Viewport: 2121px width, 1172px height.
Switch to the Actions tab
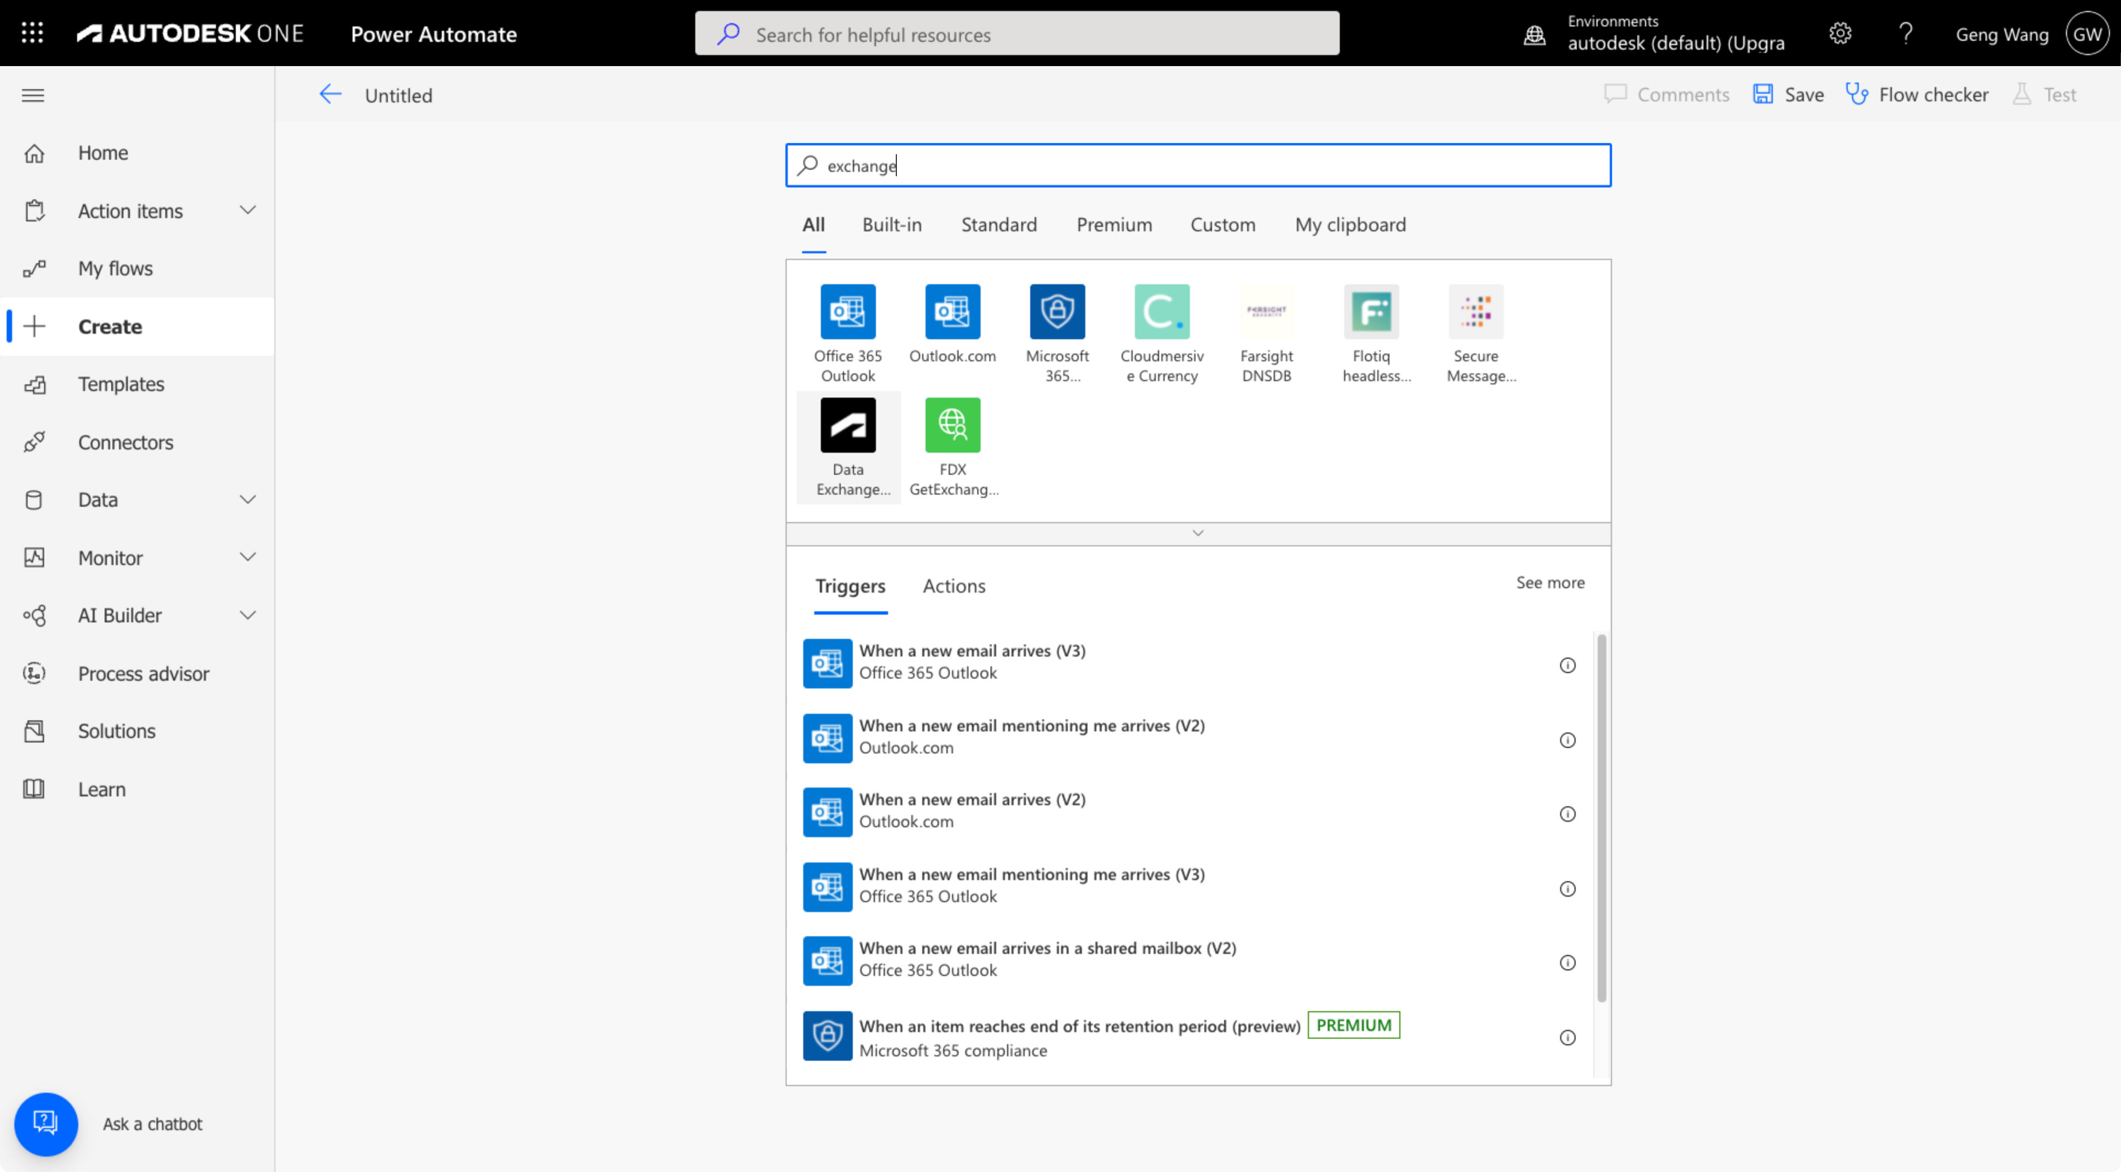pos(954,586)
